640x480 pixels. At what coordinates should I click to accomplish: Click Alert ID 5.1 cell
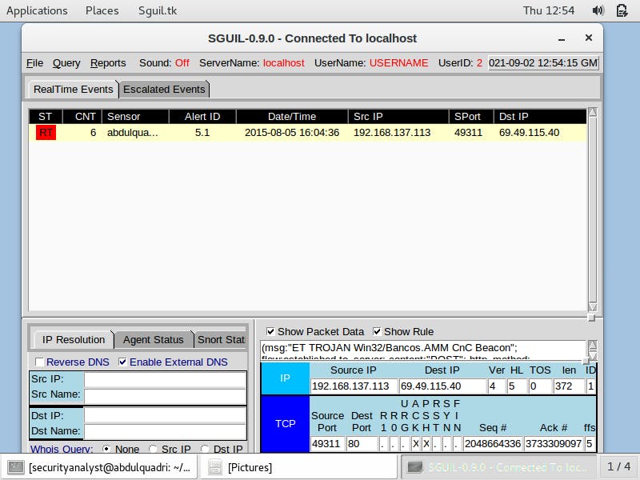click(202, 133)
